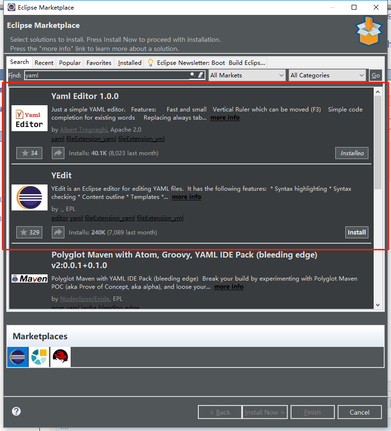
Task: Switch to the Favorites tab
Action: (x=99, y=62)
